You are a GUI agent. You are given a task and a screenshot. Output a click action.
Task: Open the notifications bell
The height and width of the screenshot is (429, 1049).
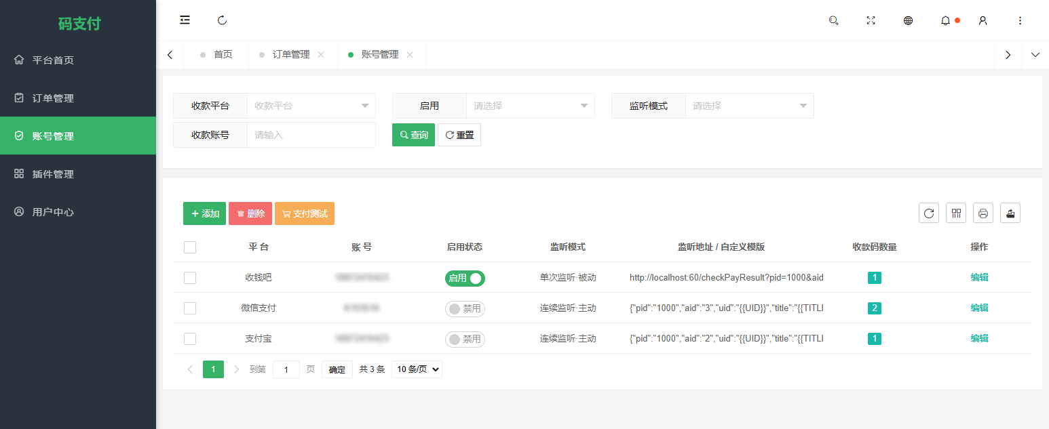pos(945,20)
